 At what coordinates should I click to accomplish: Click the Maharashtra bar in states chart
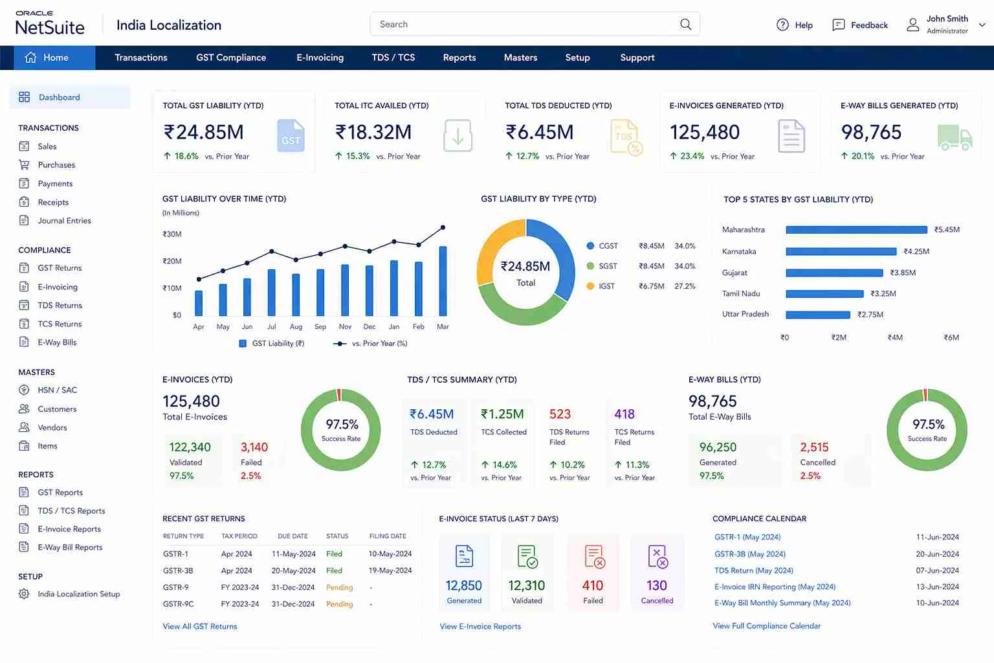point(856,230)
